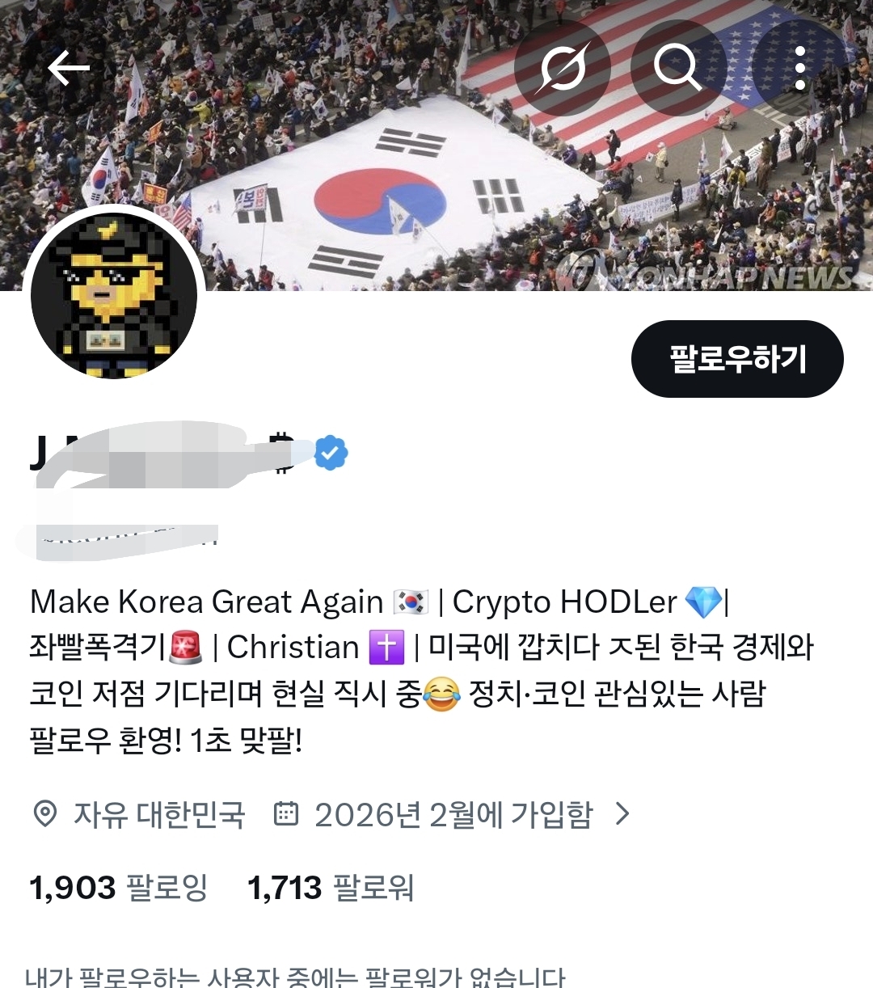Open the three-dot more options menu
This screenshot has width=873, height=988.
799,68
